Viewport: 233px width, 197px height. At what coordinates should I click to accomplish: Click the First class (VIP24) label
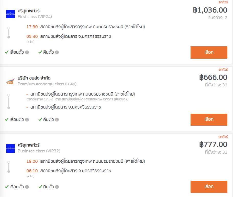[x=35, y=17]
